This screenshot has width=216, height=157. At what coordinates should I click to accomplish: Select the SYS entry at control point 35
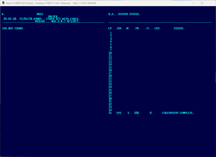pos(119,113)
